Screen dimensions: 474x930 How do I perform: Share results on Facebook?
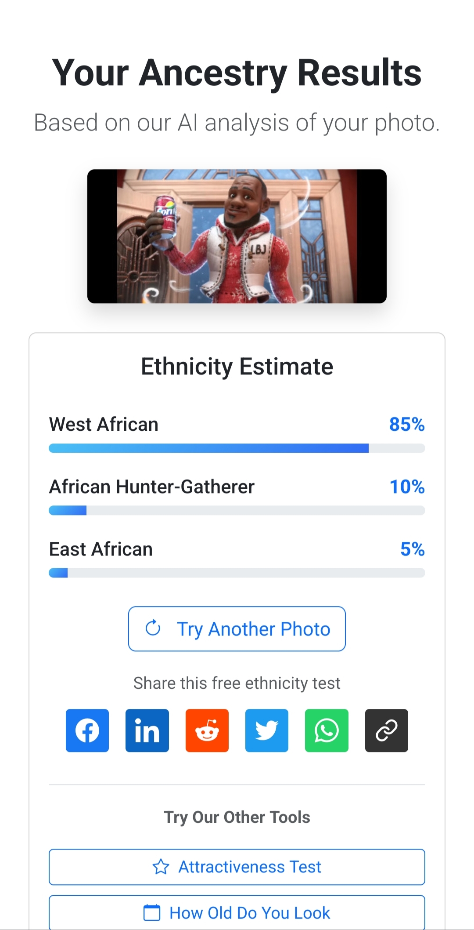(87, 730)
